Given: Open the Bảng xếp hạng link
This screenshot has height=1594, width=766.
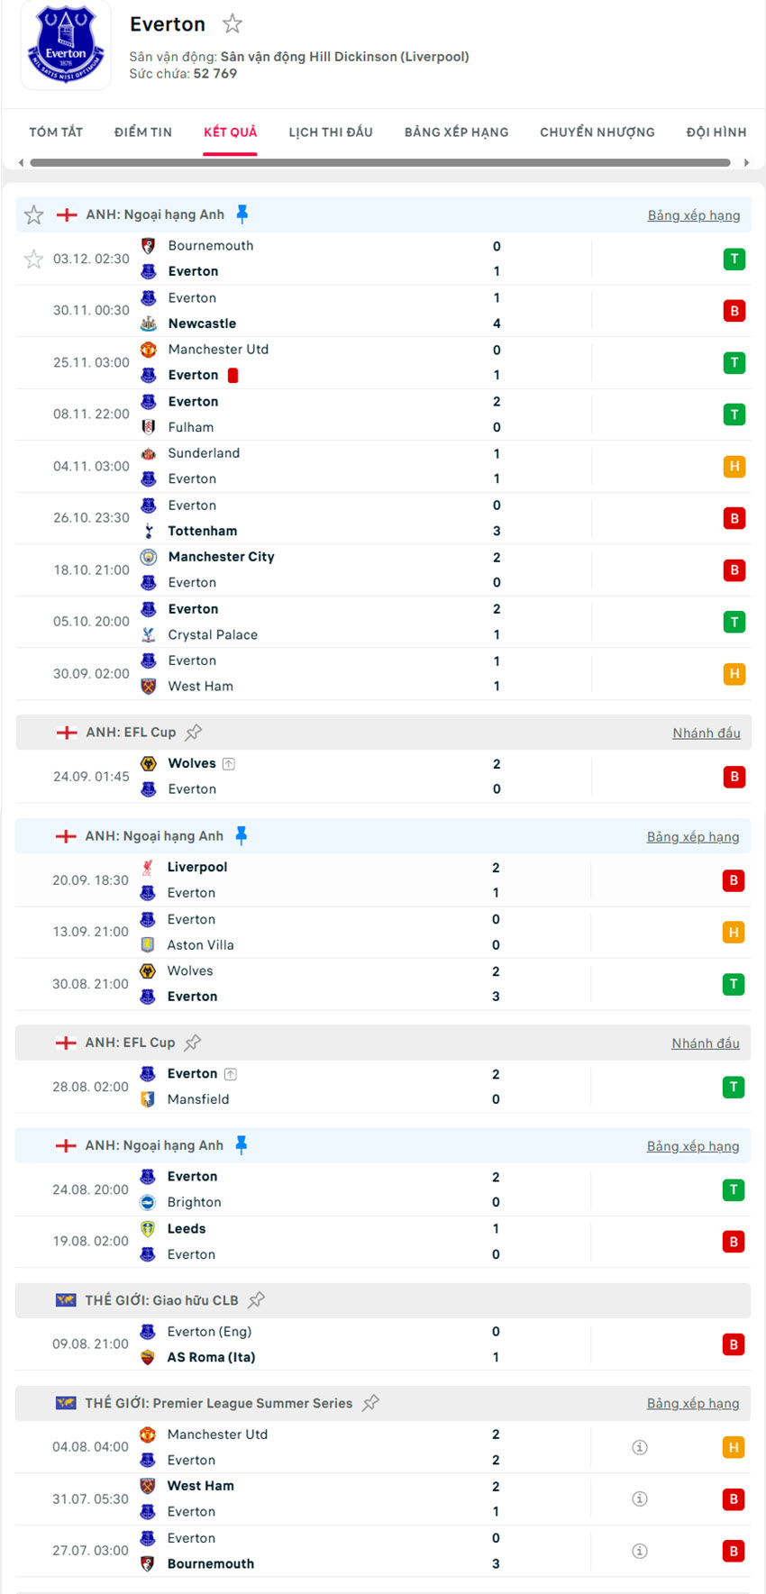Looking at the screenshot, I should pos(694,215).
